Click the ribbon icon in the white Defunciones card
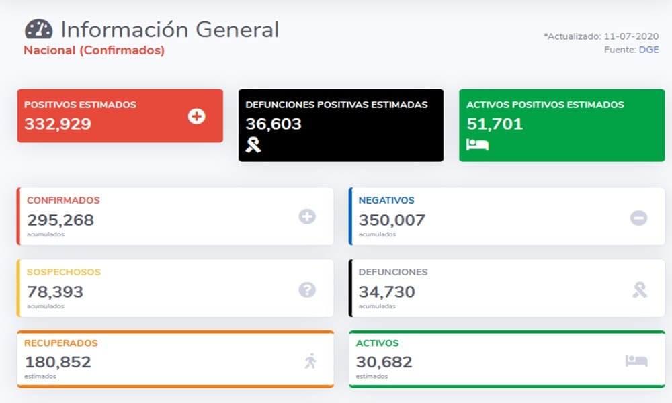The width and height of the screenshot is (672, 403). [x=640, y=289]
